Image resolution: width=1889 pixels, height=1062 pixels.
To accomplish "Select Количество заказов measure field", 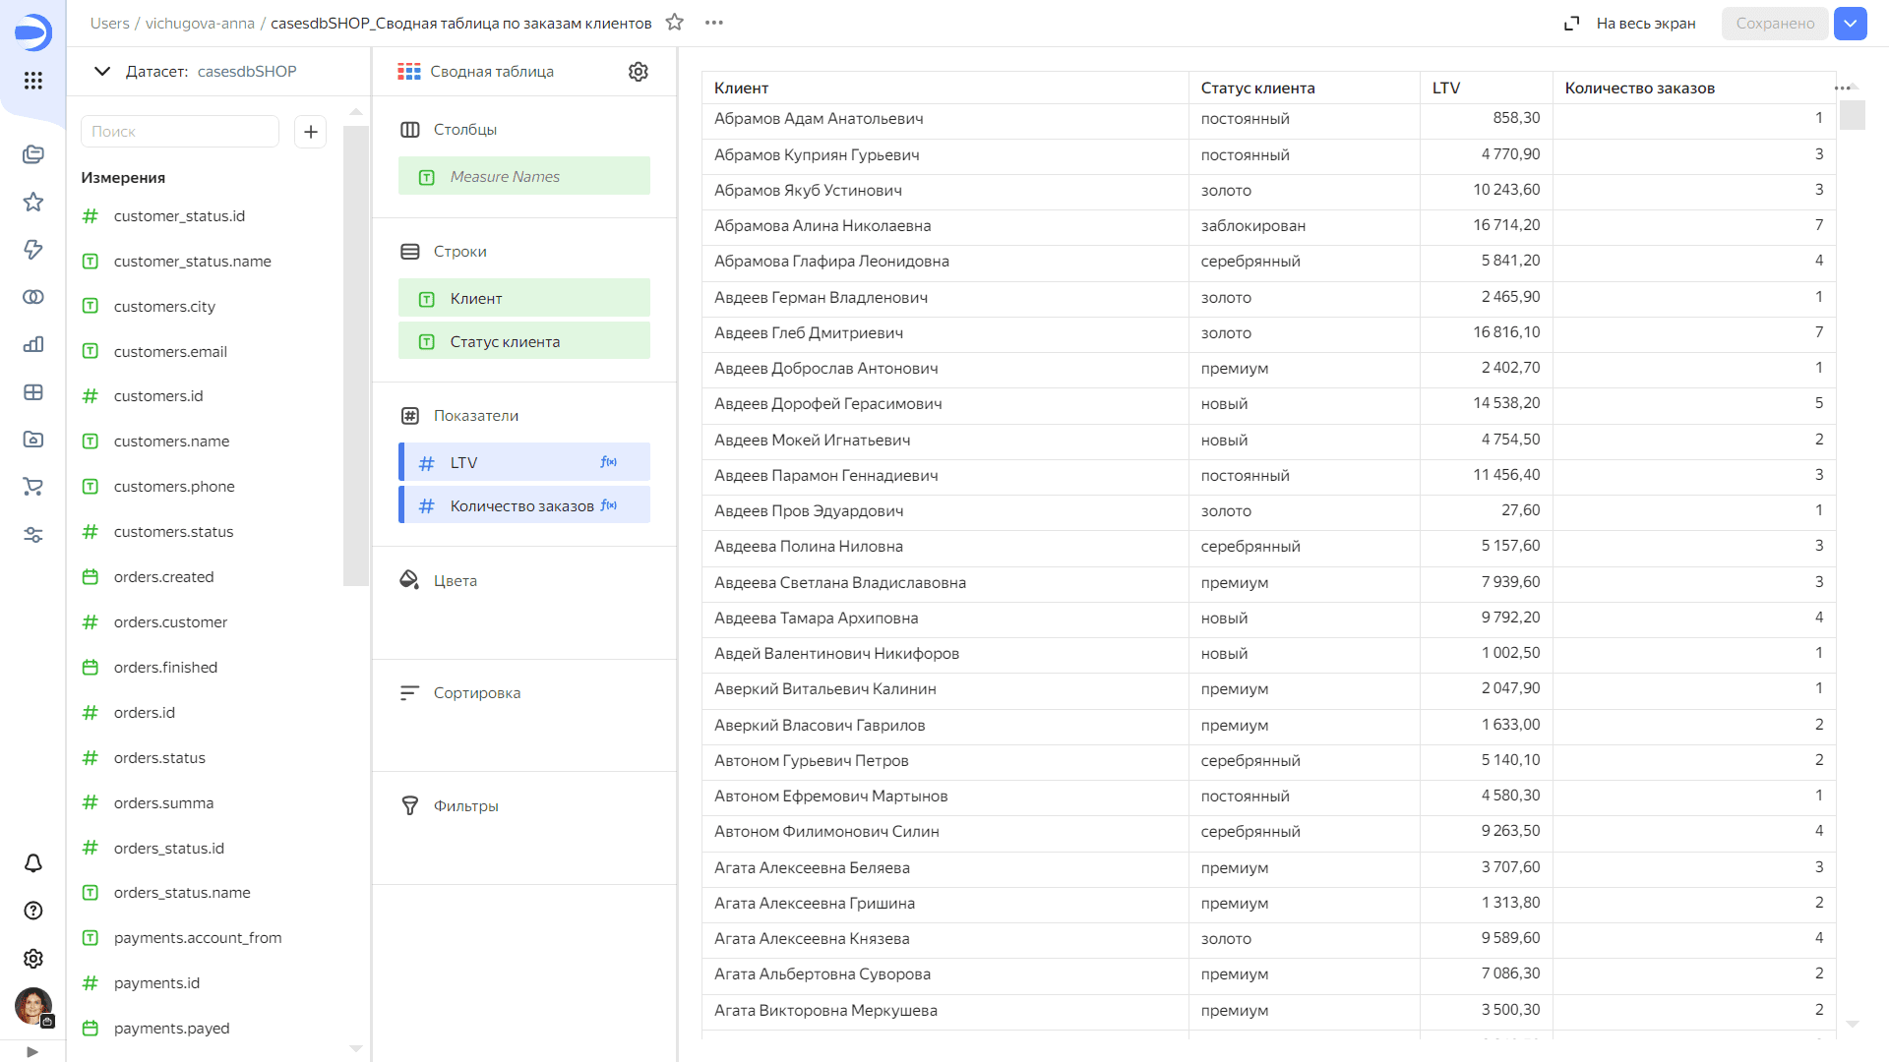I will tap(524, 505).
